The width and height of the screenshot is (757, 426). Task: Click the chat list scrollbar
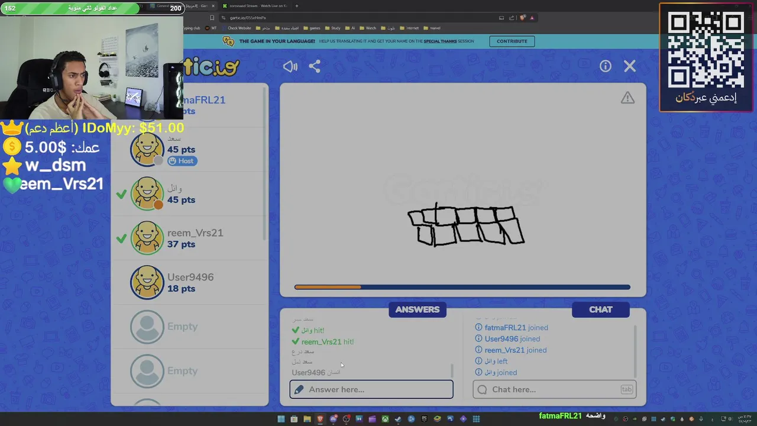635,350
